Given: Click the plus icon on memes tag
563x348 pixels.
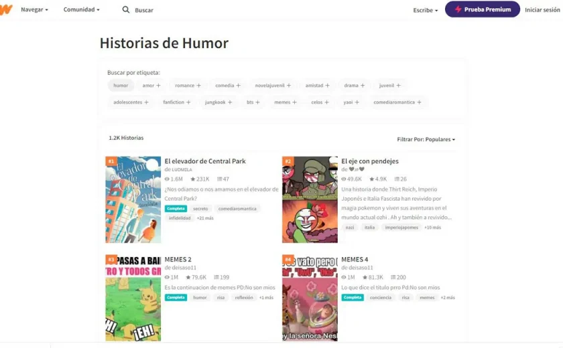Looking at the screenshot, I should [294, 102].
